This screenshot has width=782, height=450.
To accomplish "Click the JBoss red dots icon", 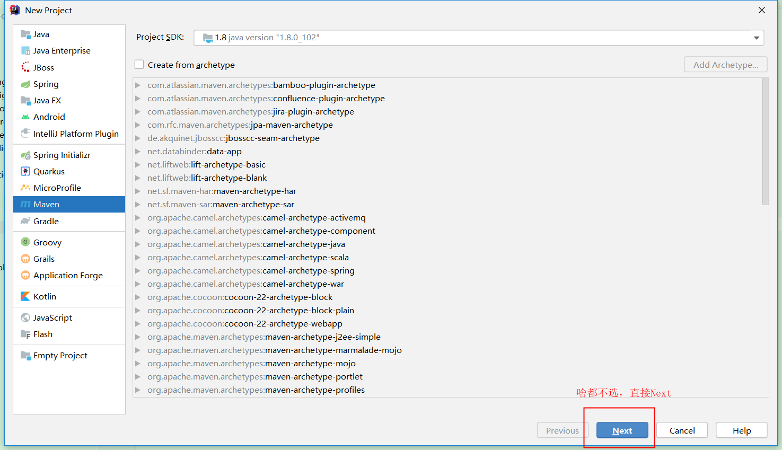I will 25,67.
